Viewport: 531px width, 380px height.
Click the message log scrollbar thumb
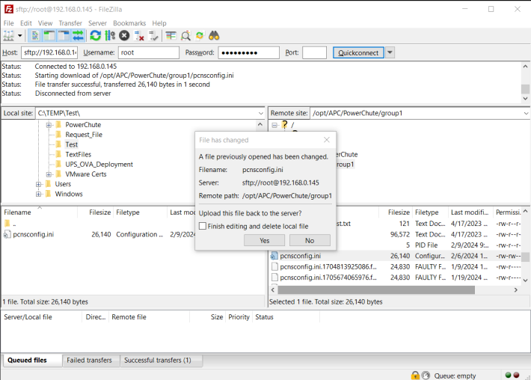coord(525,89)
